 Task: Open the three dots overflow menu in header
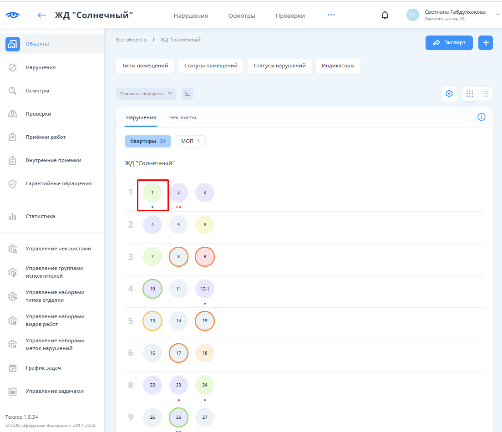point(331,15)
